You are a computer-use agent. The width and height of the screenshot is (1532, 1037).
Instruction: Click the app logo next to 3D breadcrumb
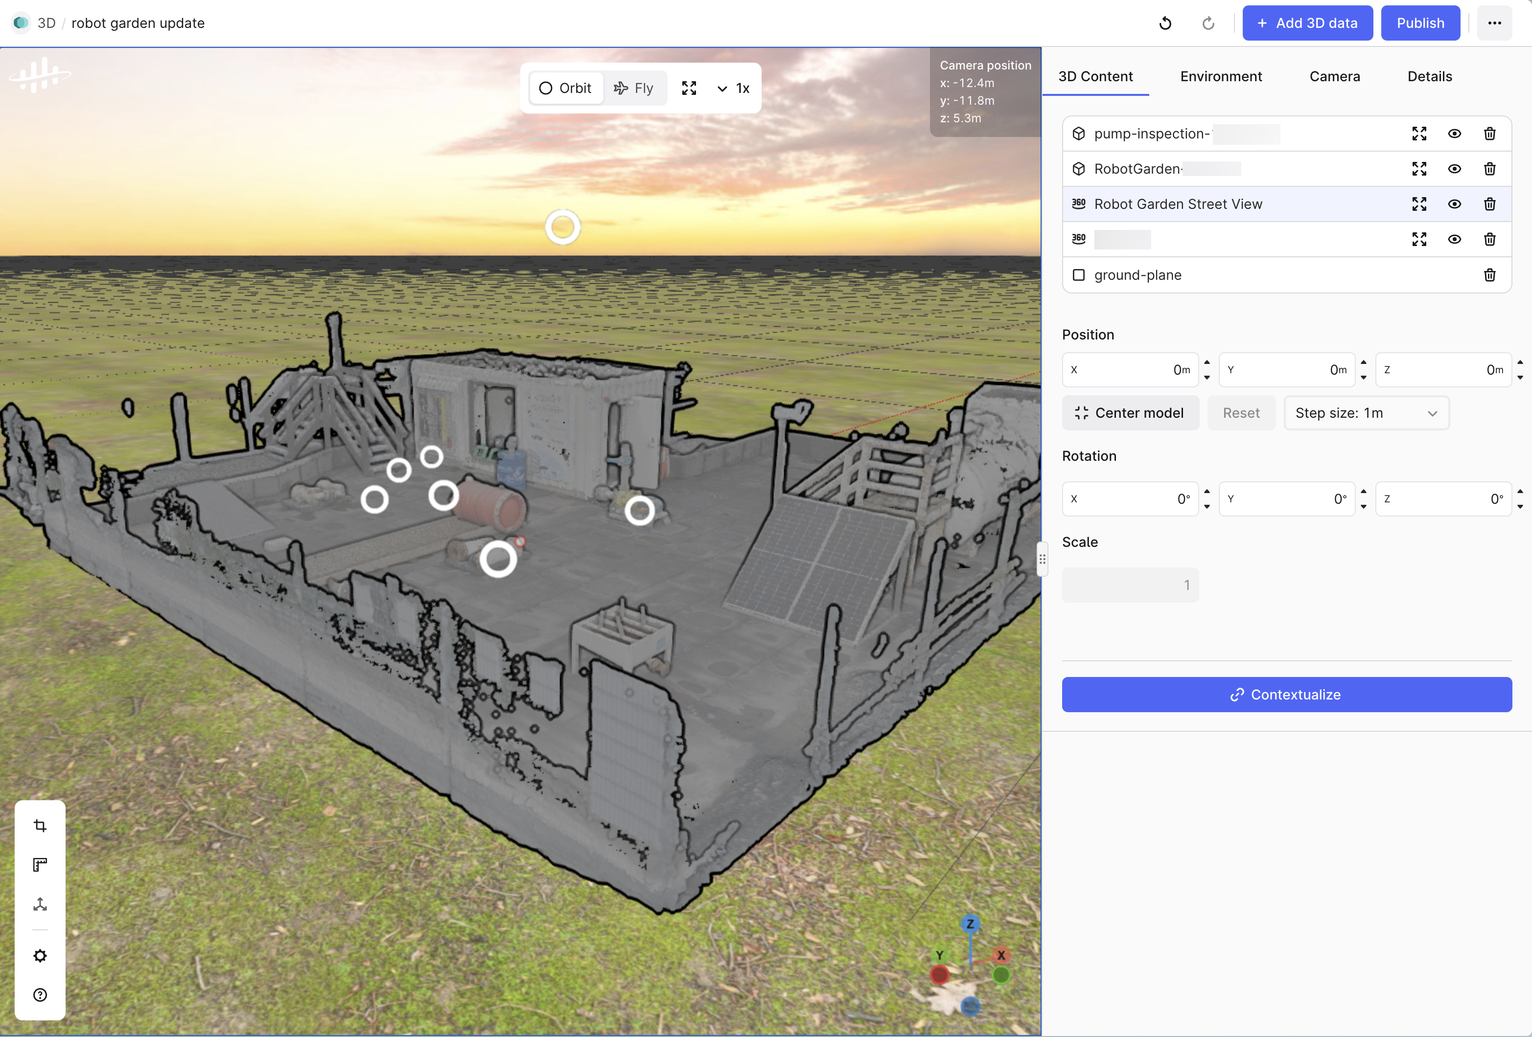click(21, 23)
